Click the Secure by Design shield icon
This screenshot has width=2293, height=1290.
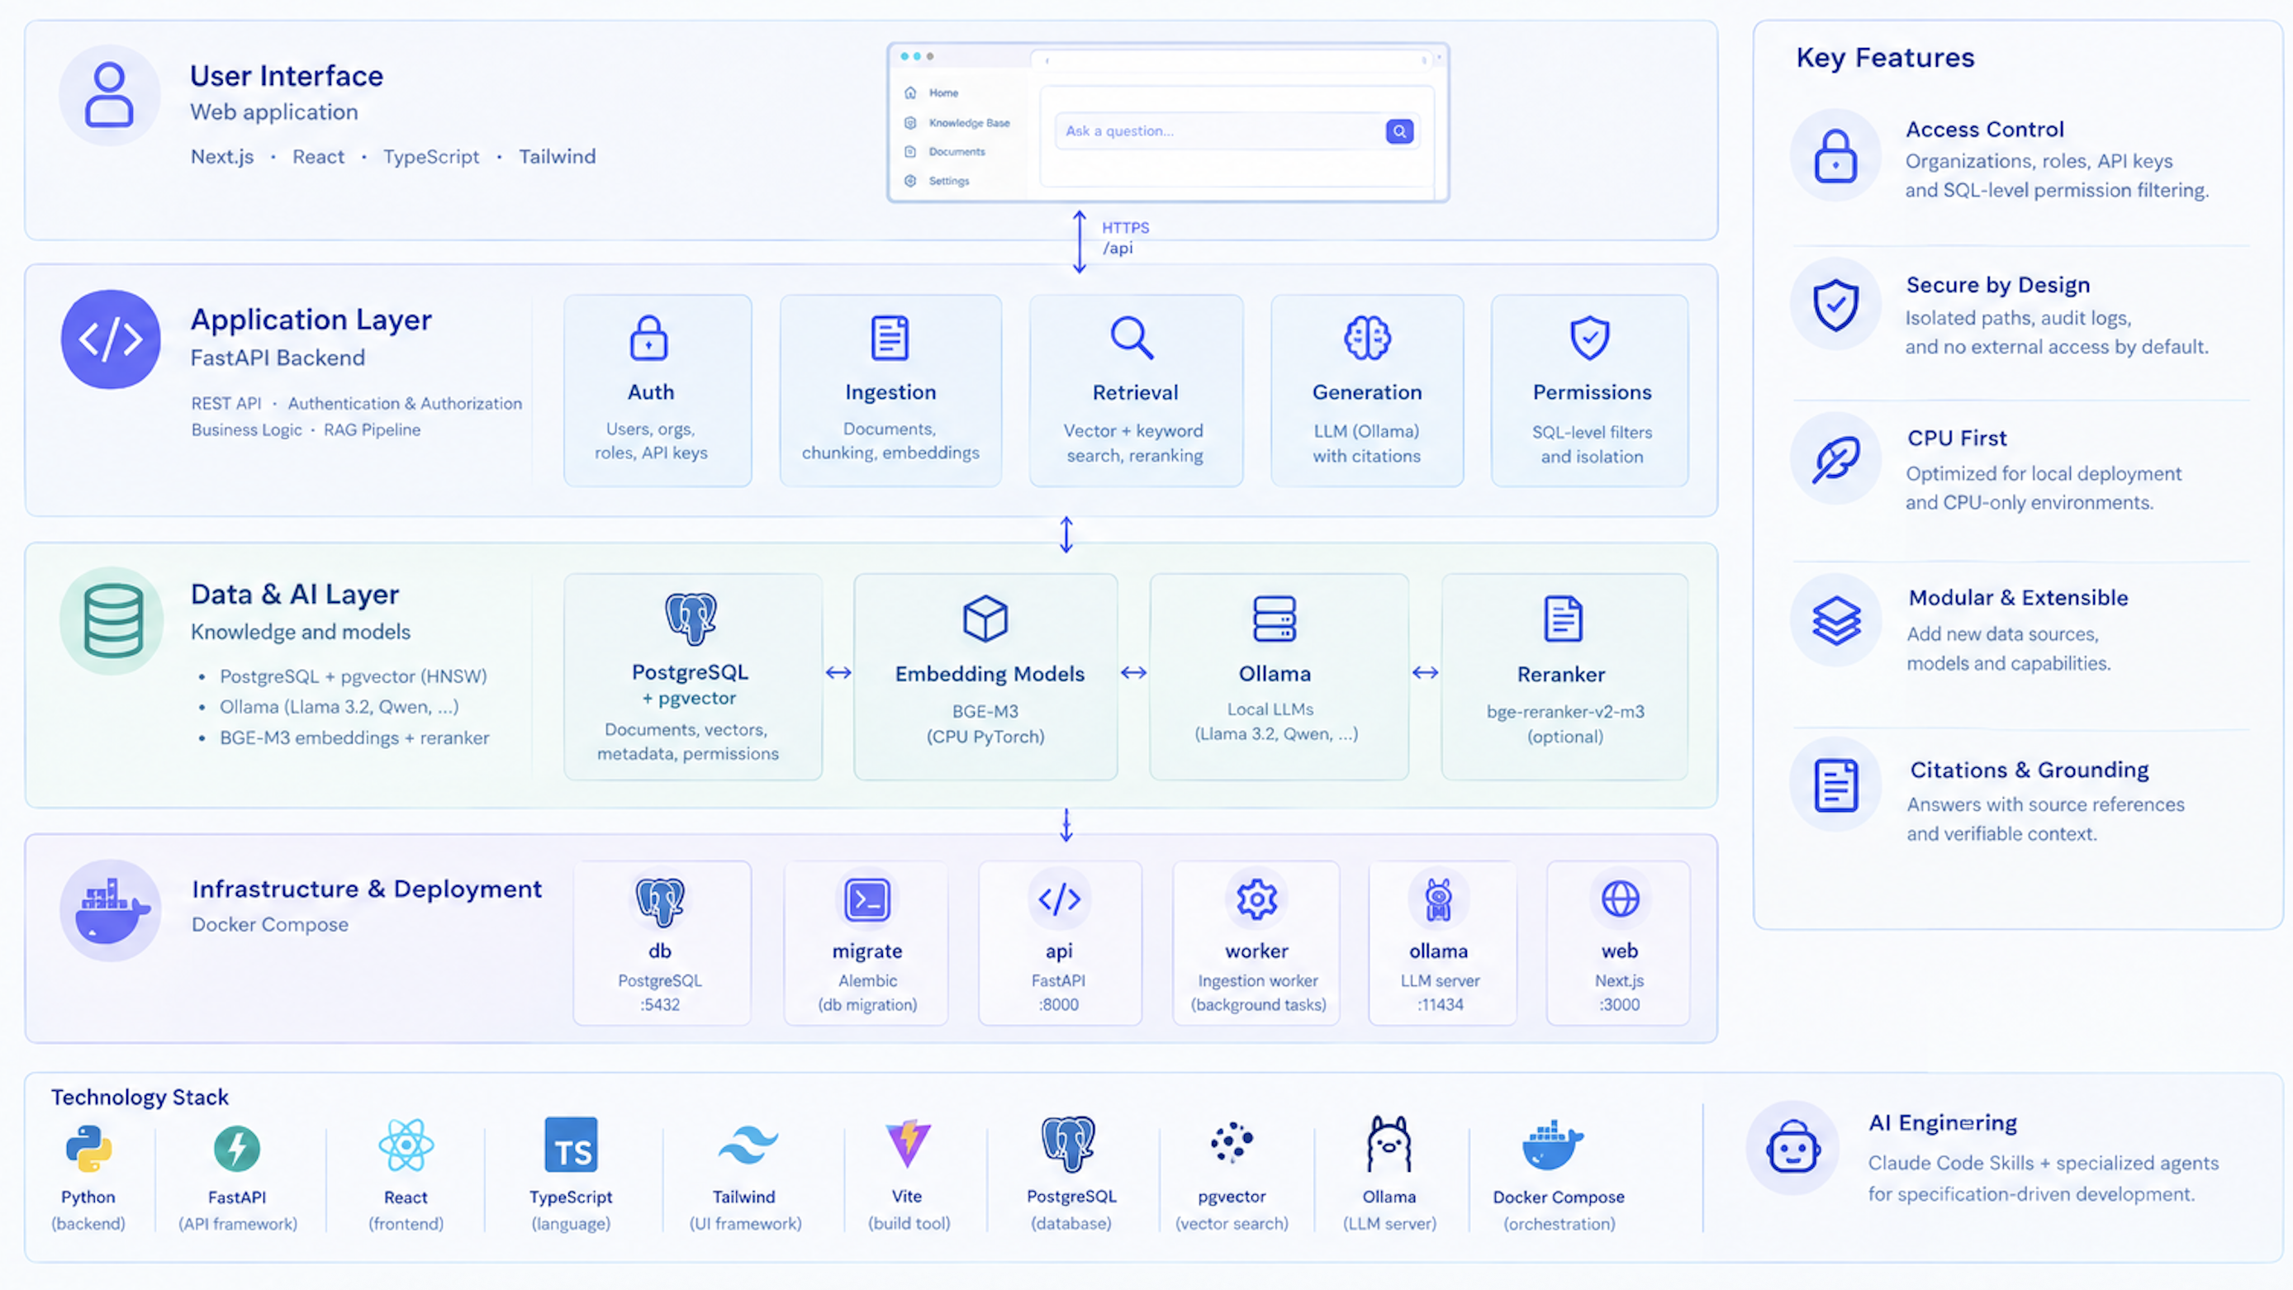(1836, 305)
